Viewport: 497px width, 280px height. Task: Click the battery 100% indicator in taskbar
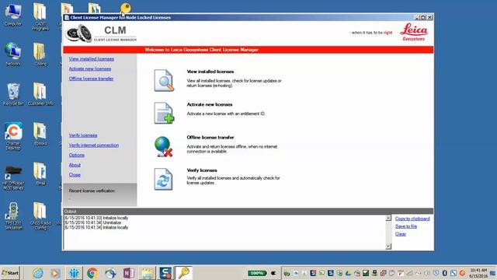[257, 273]
